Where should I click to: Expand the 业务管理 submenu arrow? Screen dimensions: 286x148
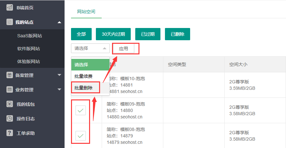pos(59,90)
